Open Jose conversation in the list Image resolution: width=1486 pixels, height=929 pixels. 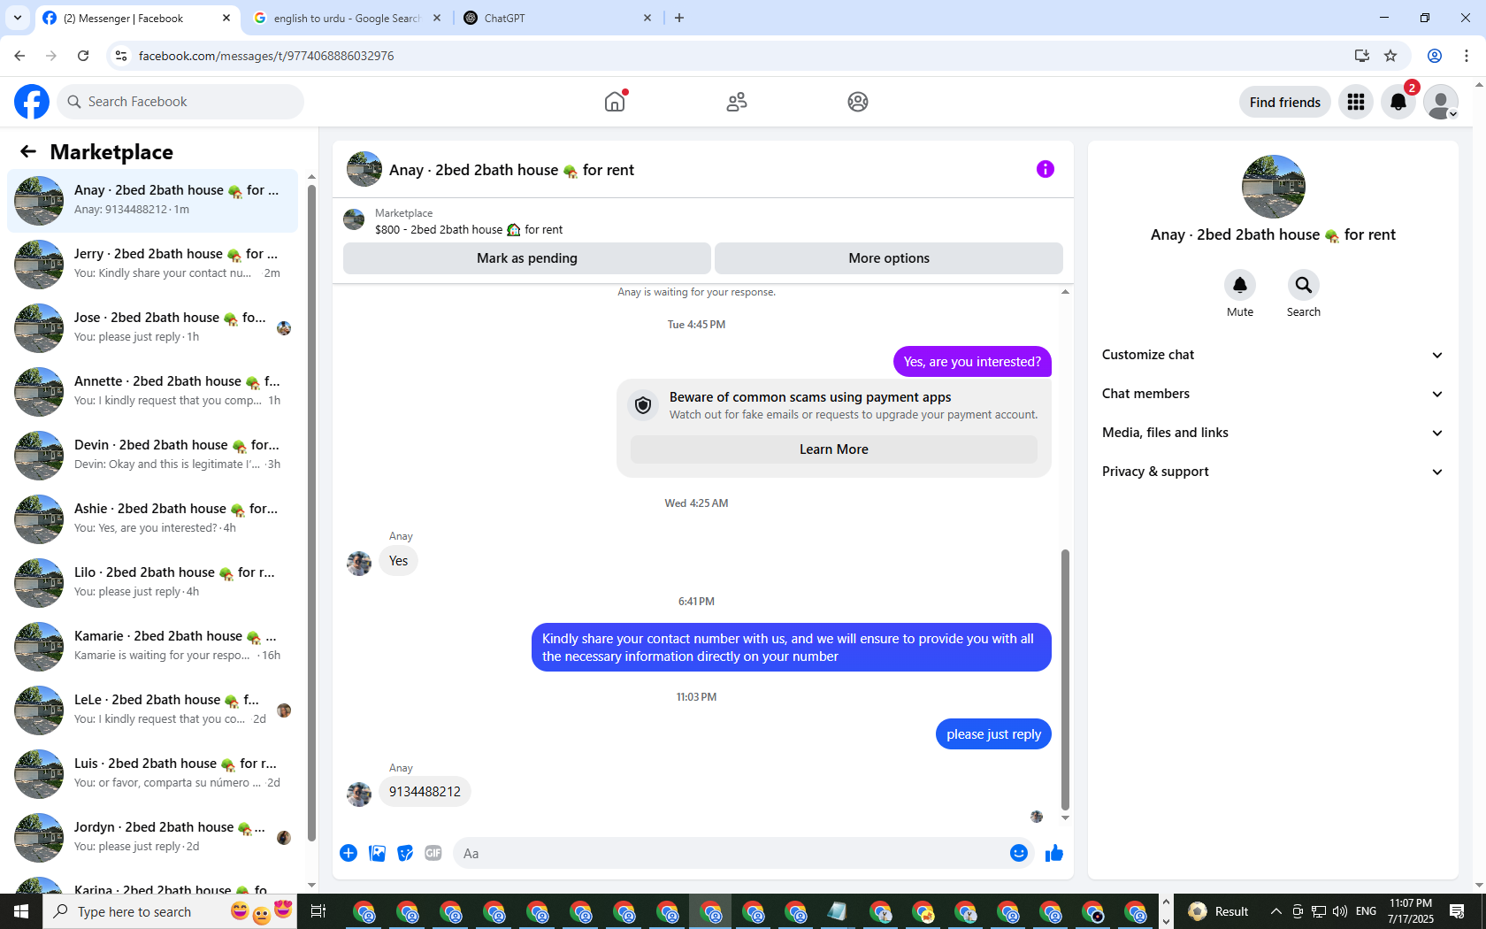[152, 327]
